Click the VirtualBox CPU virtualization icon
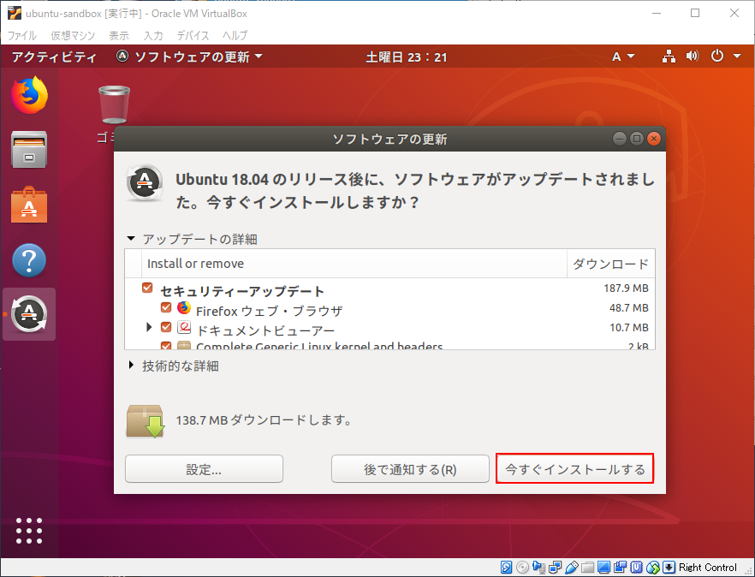This screenshot has width=755, height=577. pyautogui.click(x=637, y=568)
